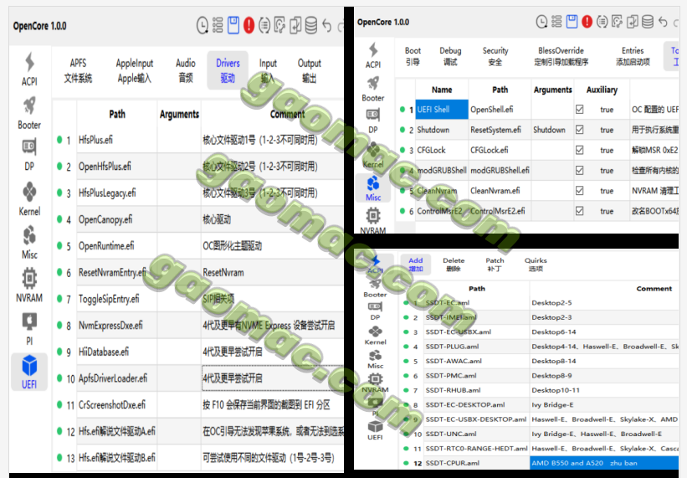
Task: Select the highlighted Misc icon in top-right window sidebar
Action: point(373,188)
